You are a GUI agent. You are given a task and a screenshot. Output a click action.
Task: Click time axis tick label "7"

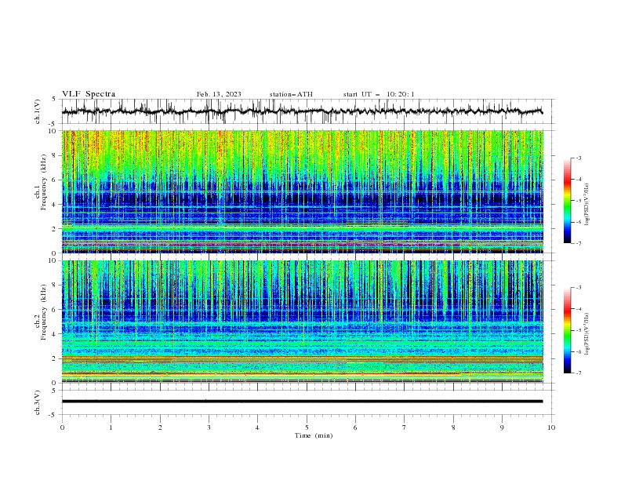click(x=405, y=427)
